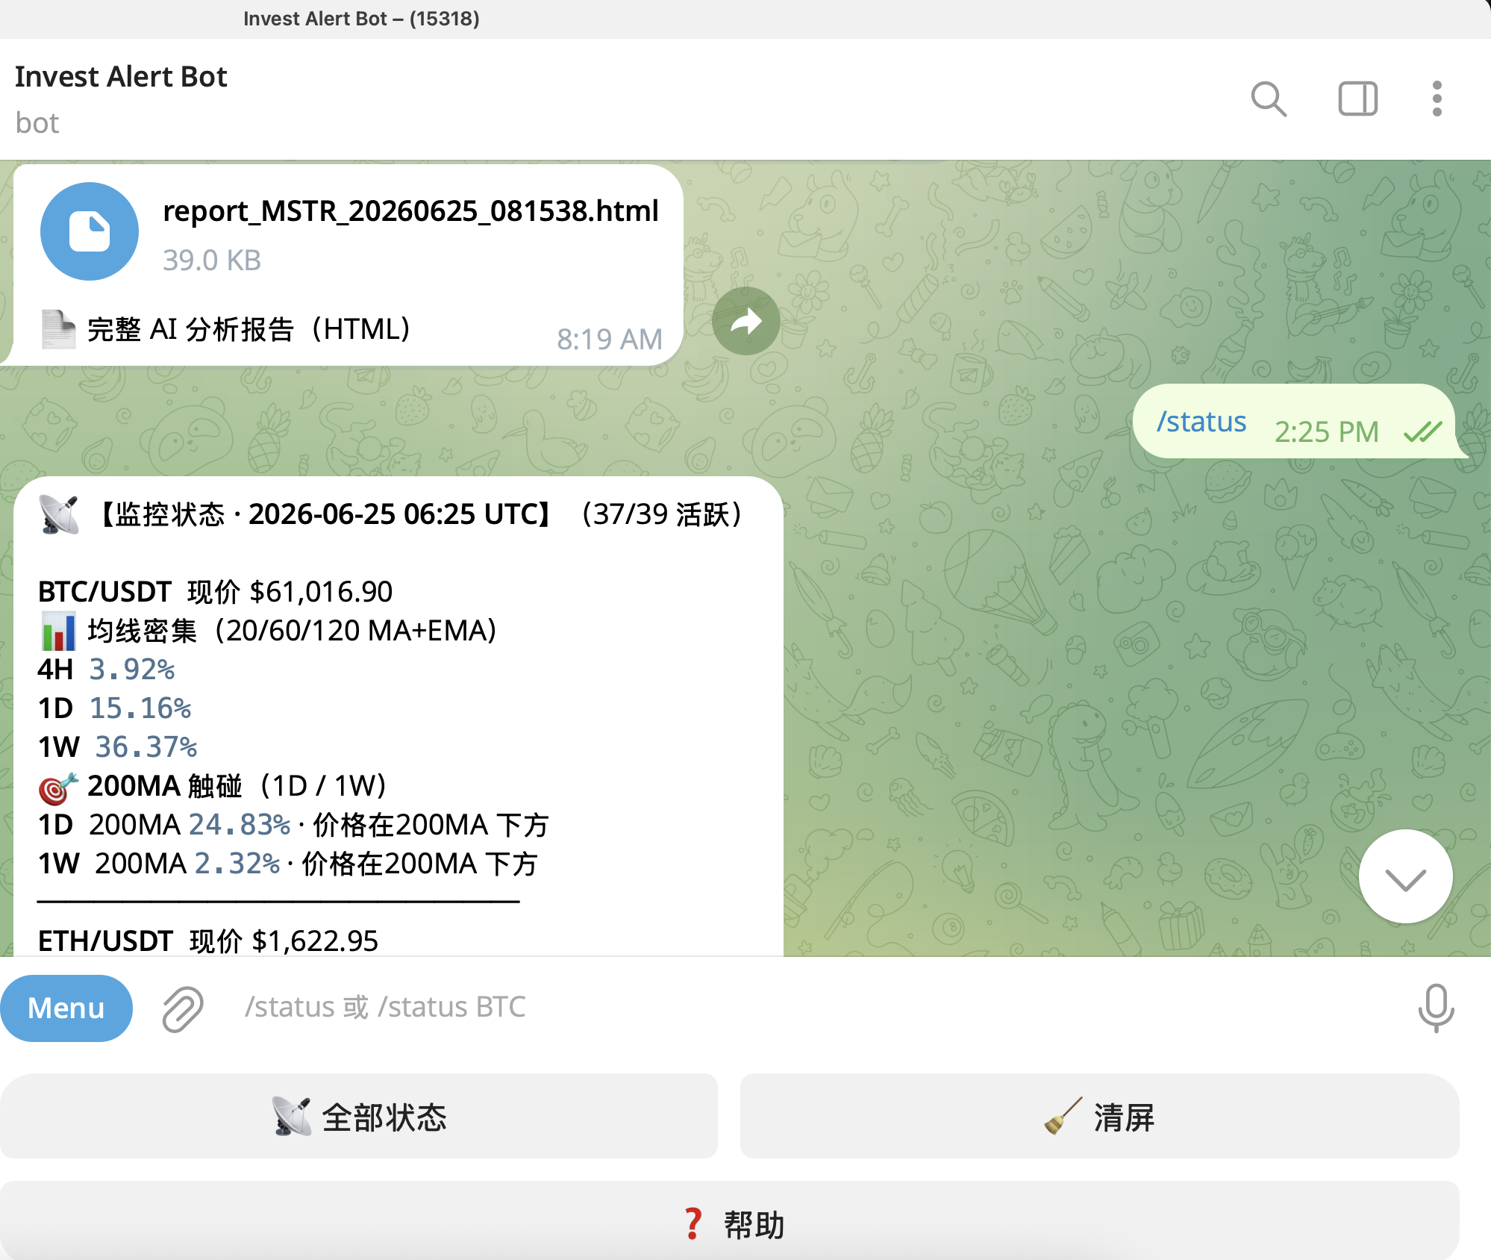This screenshot has width=1491, height=1260.
Task: Click the 37/39 活跃 count text
Action: click(x=662, y=514)
